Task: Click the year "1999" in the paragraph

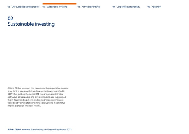Action: click(10, 94)
